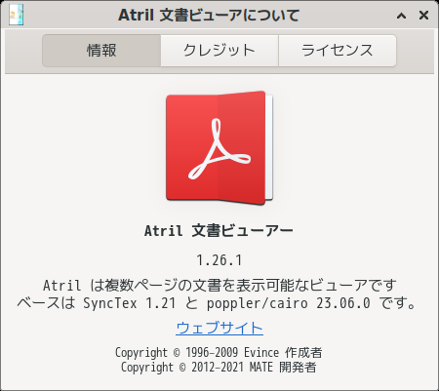Open the クレジット tab
This screenshot has width=439, height=391.
[219, 51]
